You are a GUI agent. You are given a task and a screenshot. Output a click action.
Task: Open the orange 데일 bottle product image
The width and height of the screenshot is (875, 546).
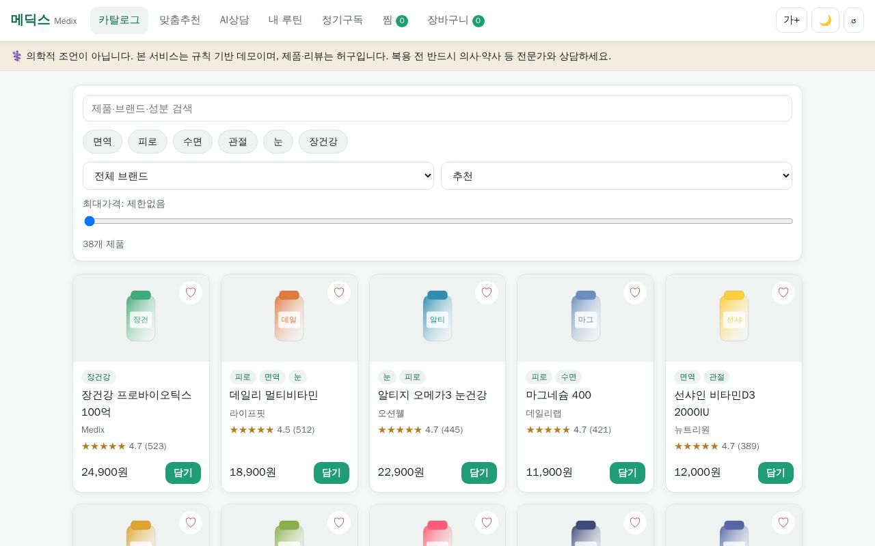289,317
